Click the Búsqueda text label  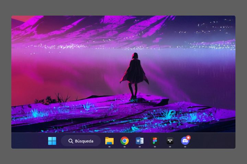tap(84, 141)
